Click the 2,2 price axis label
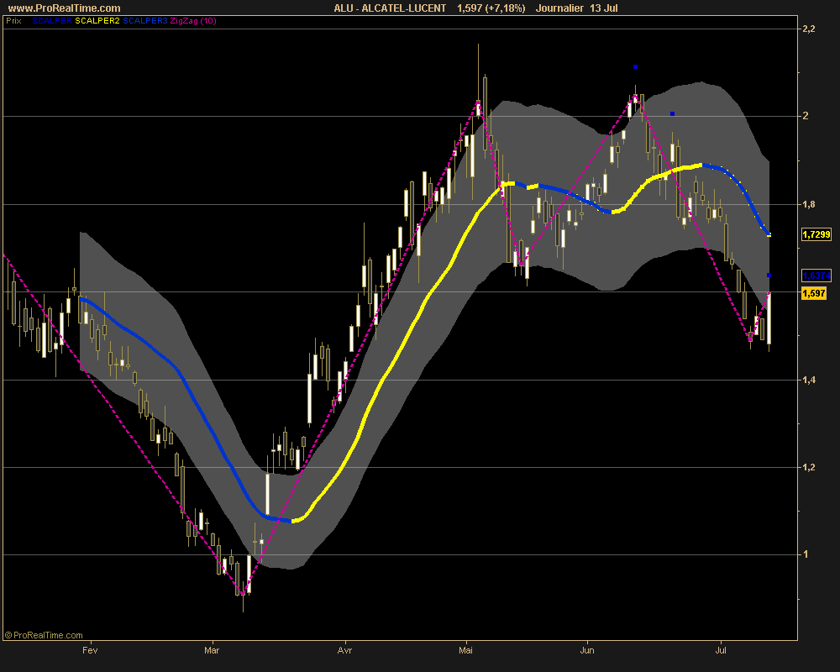 (x=808, y=29)
